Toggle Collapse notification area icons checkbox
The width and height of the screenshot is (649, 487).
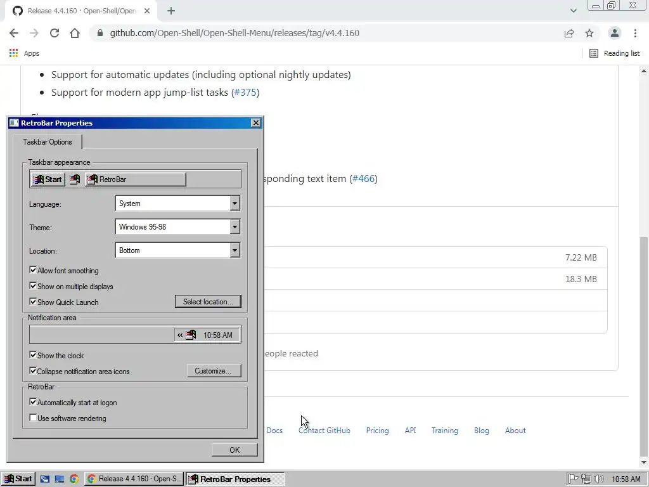[x=33, y=370]
